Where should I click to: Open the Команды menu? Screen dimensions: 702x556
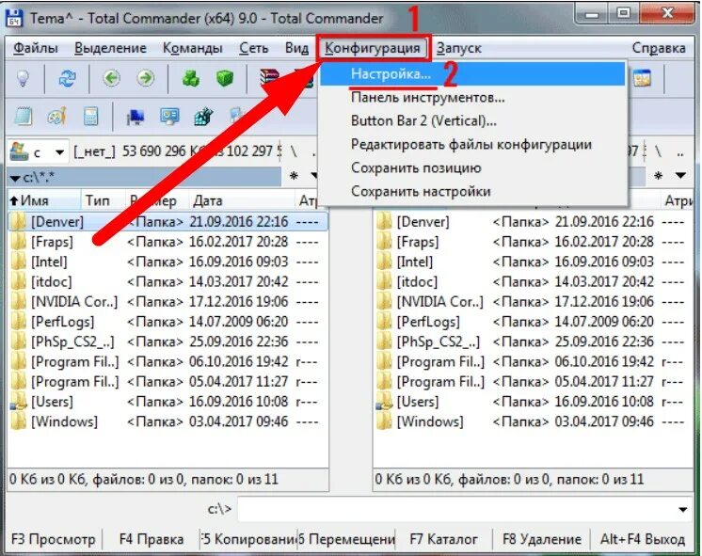[x=193, y=48]
